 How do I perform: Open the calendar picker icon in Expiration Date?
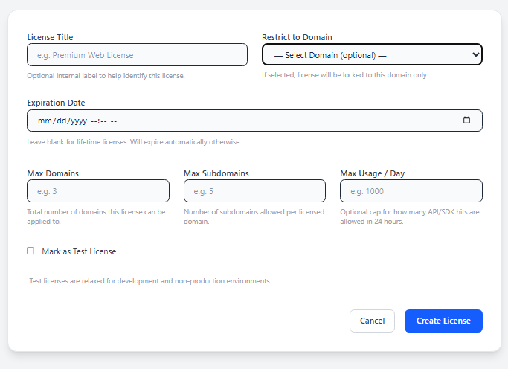(x=466, y=121)
